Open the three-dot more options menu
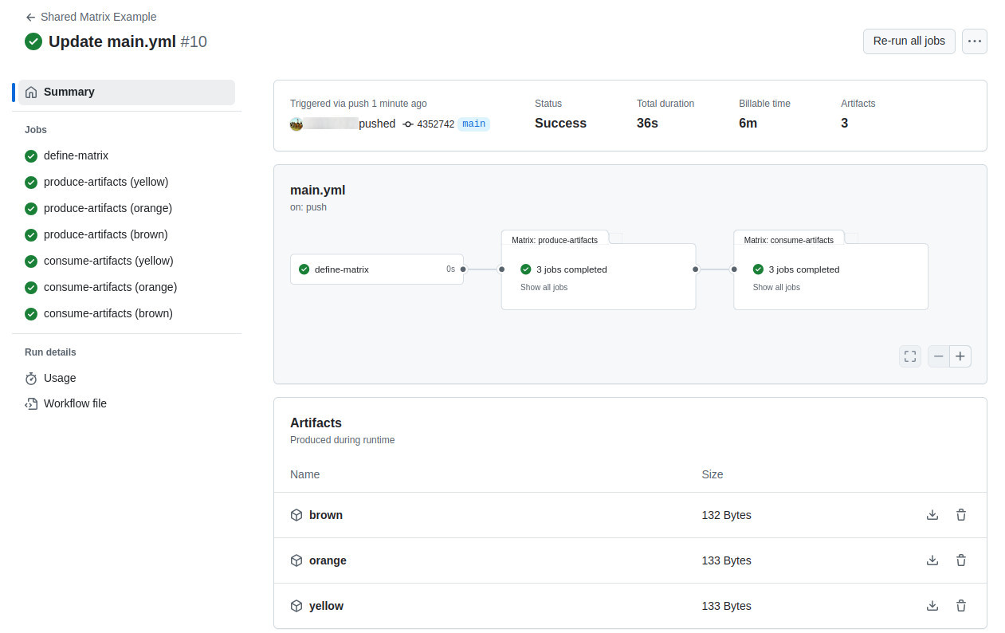 (x=974, y=41)
